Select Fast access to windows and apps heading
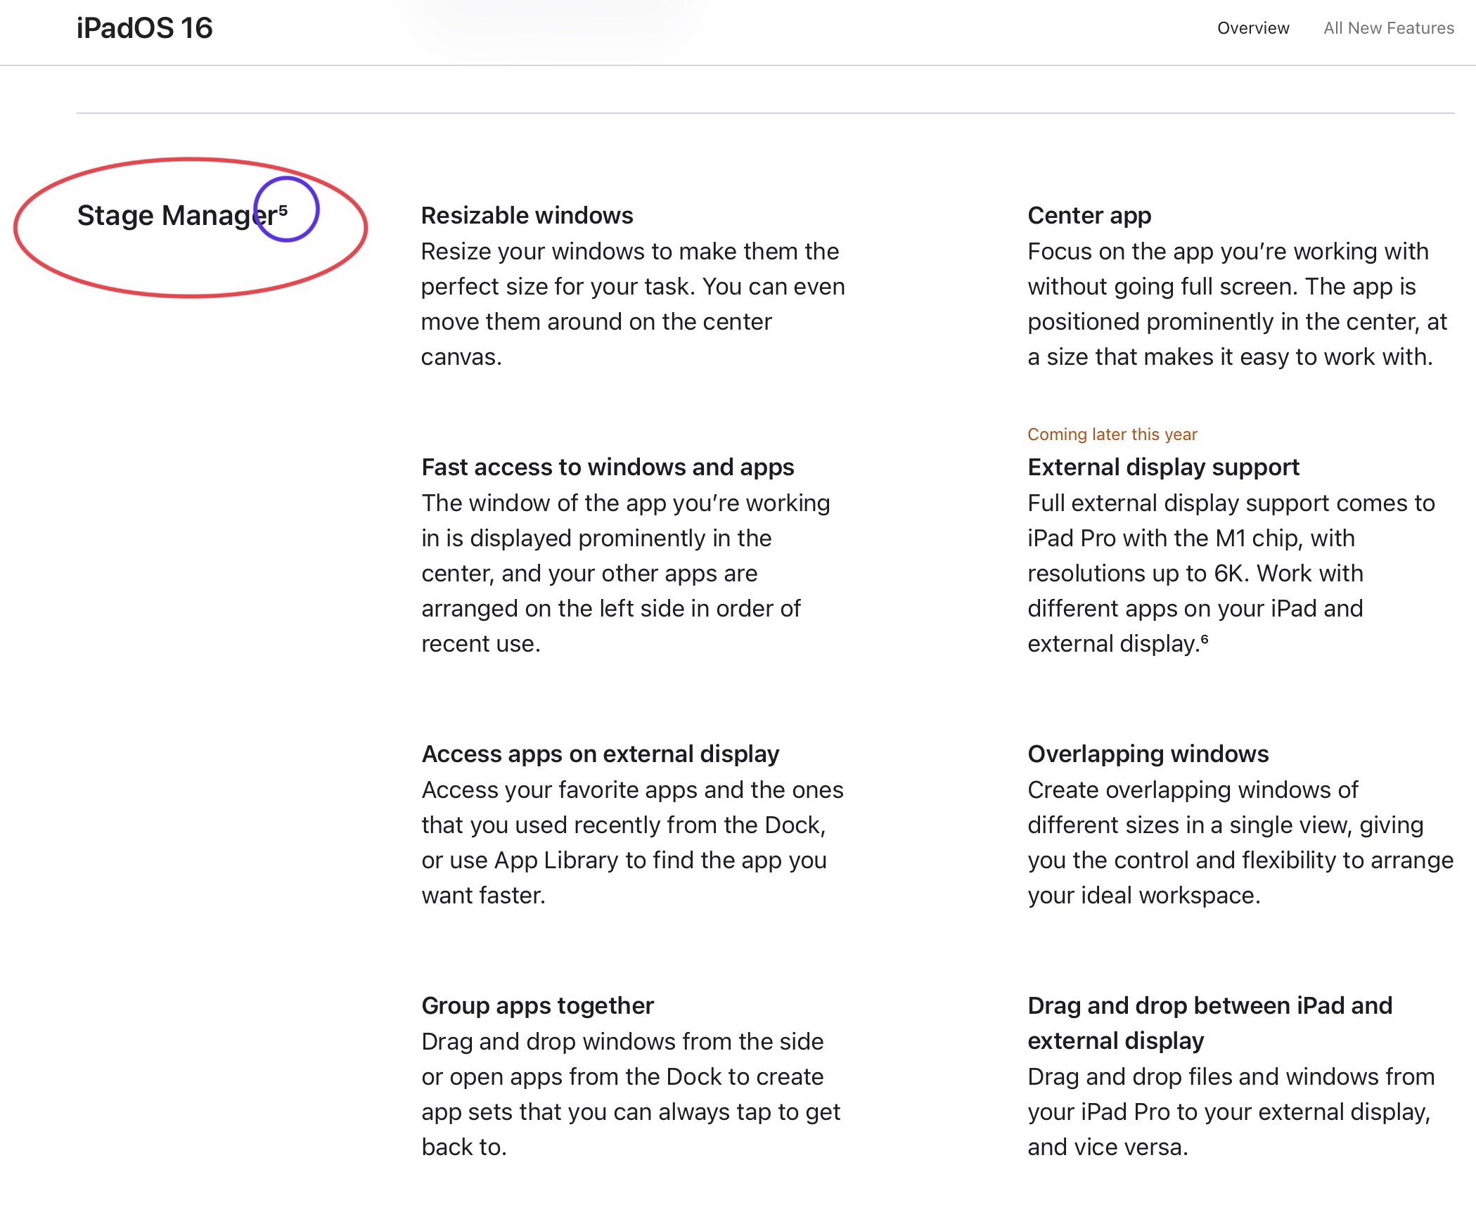Viewport: 1476px width, 1205px height. (x=608, y=467)
